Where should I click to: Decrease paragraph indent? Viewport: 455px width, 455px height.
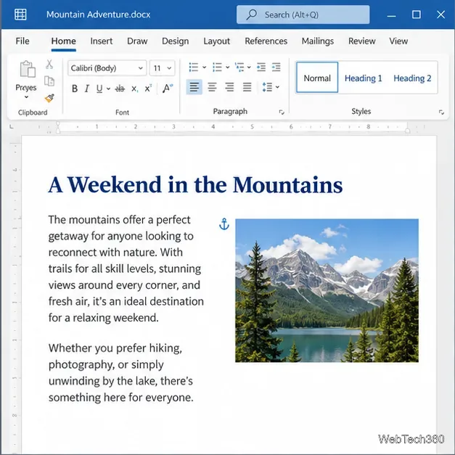pyautogui.click(x=261, y=67)
